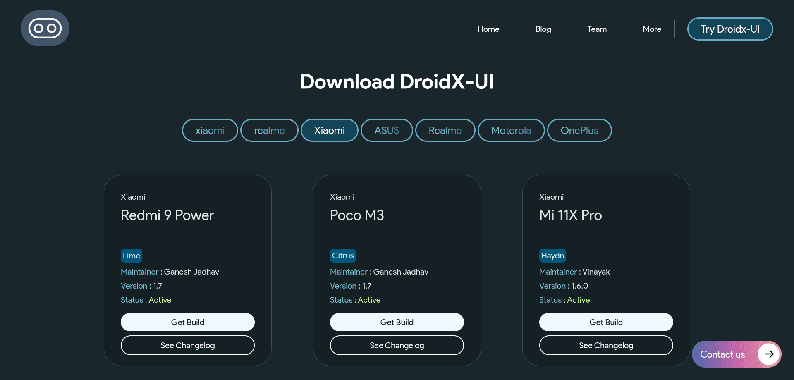This screenshot has height=380, width=794.
Task: Choose the capitalized Xiaomi brand filter
Action: pyautogui.click(x=329, y=130)
